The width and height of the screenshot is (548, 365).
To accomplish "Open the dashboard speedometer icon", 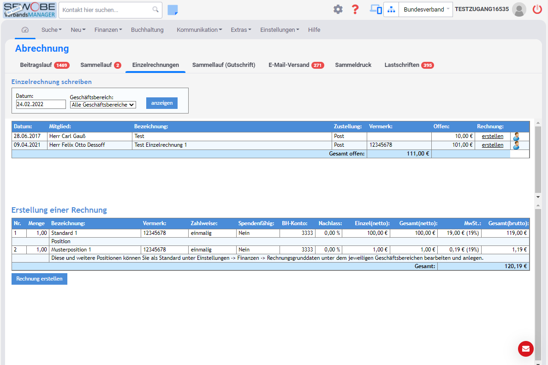I will [x=25, y=30].
